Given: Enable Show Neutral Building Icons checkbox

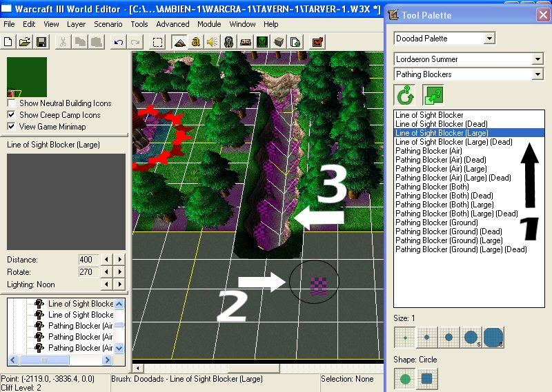Looking at the screenshot, I should point(11,103).
